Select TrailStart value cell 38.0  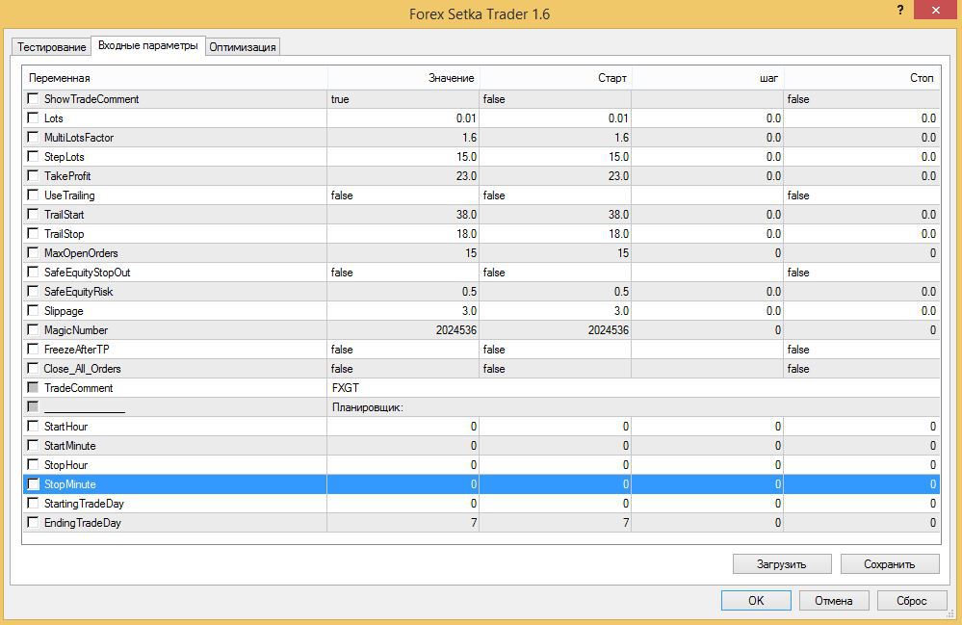click(403, 214)
